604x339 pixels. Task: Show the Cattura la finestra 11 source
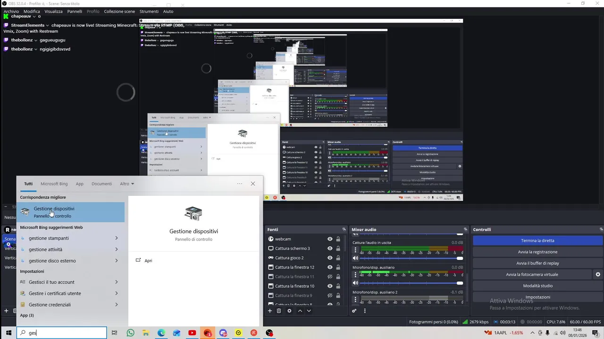(x=330, y=276)
